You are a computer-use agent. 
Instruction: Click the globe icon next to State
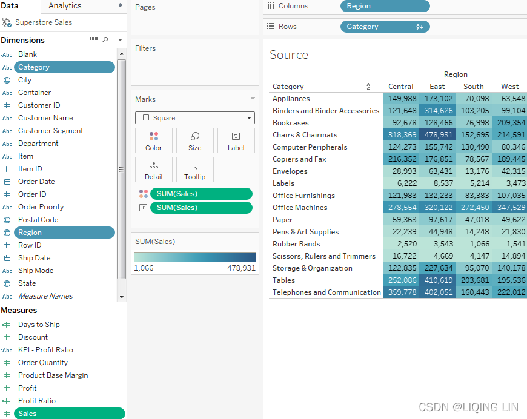[x=7, y=283]
